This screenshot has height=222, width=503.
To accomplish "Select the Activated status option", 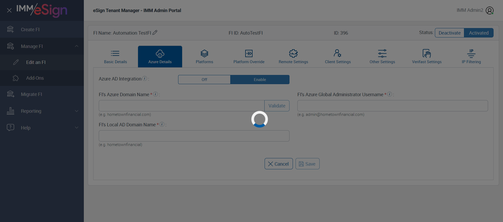I will pos(479,33).
